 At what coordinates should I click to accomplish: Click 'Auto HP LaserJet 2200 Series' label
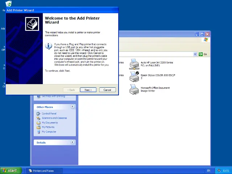pyautogui.click(x=157, y=64)
